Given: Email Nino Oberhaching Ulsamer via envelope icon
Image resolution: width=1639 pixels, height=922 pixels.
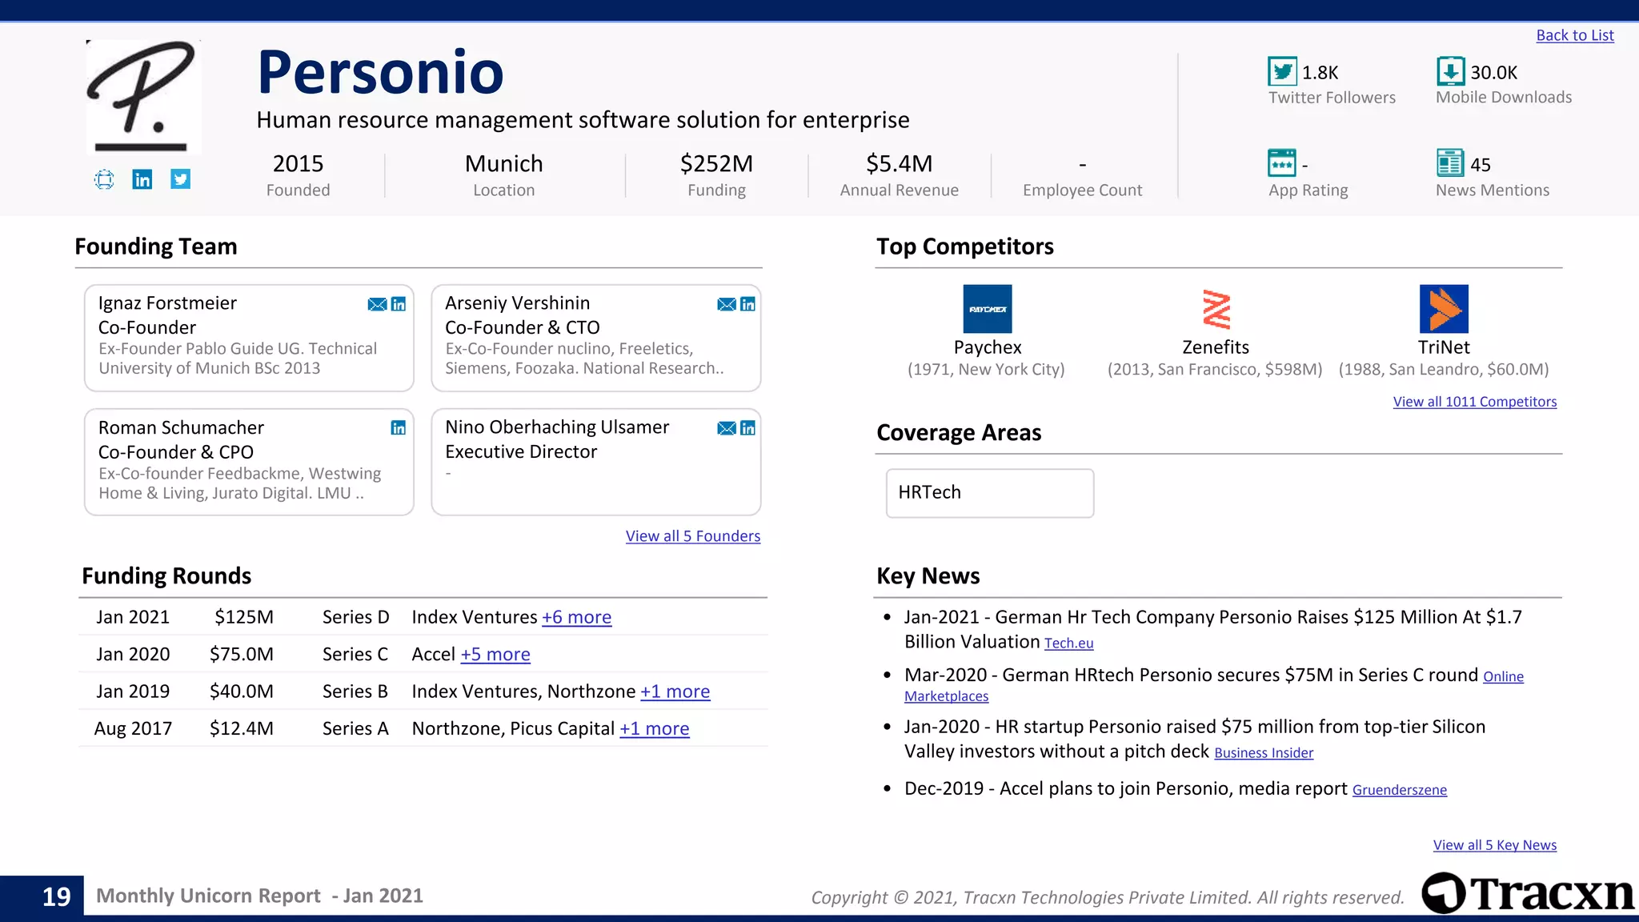Looking at the screenshot, I should point(727,428).
